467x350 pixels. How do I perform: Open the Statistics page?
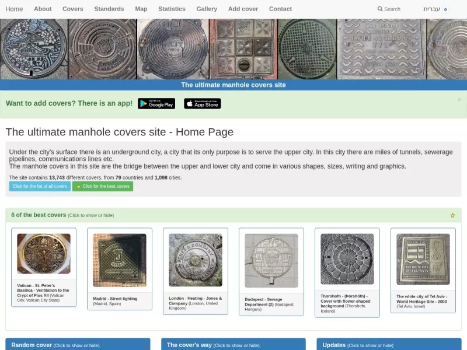(x=172, y=9)
